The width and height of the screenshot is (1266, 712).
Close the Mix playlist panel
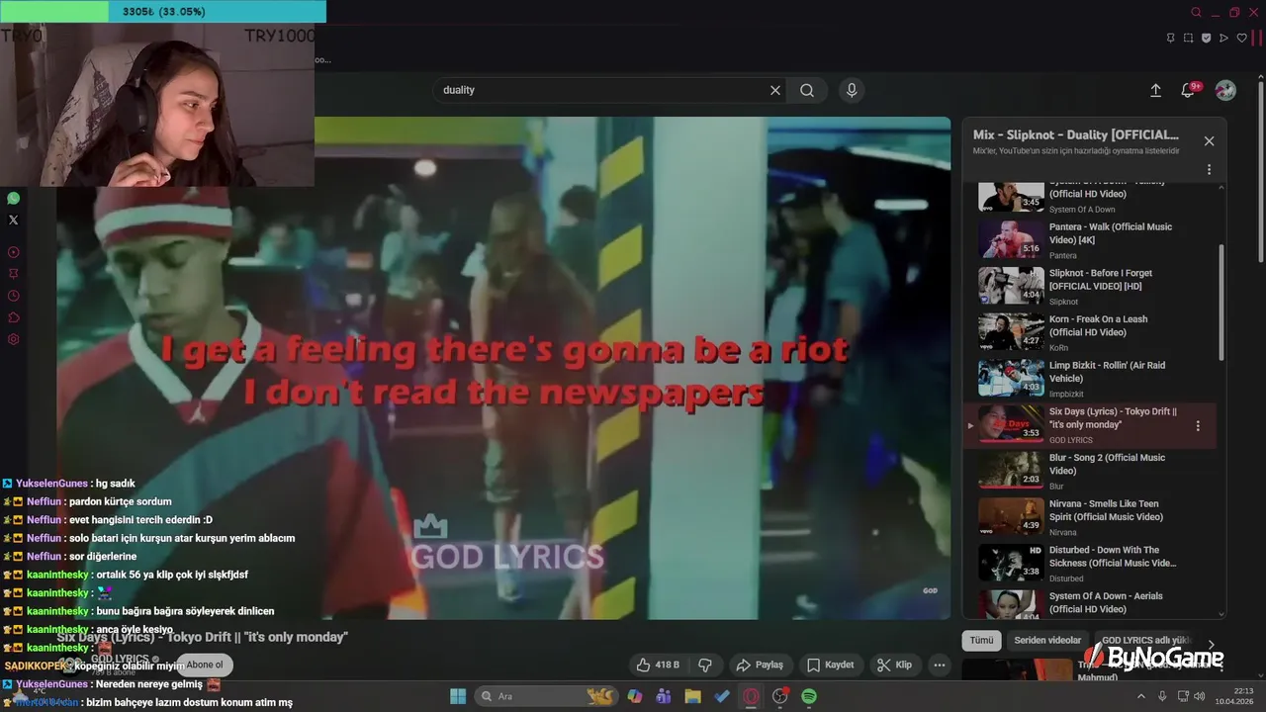click(1209, 141)
